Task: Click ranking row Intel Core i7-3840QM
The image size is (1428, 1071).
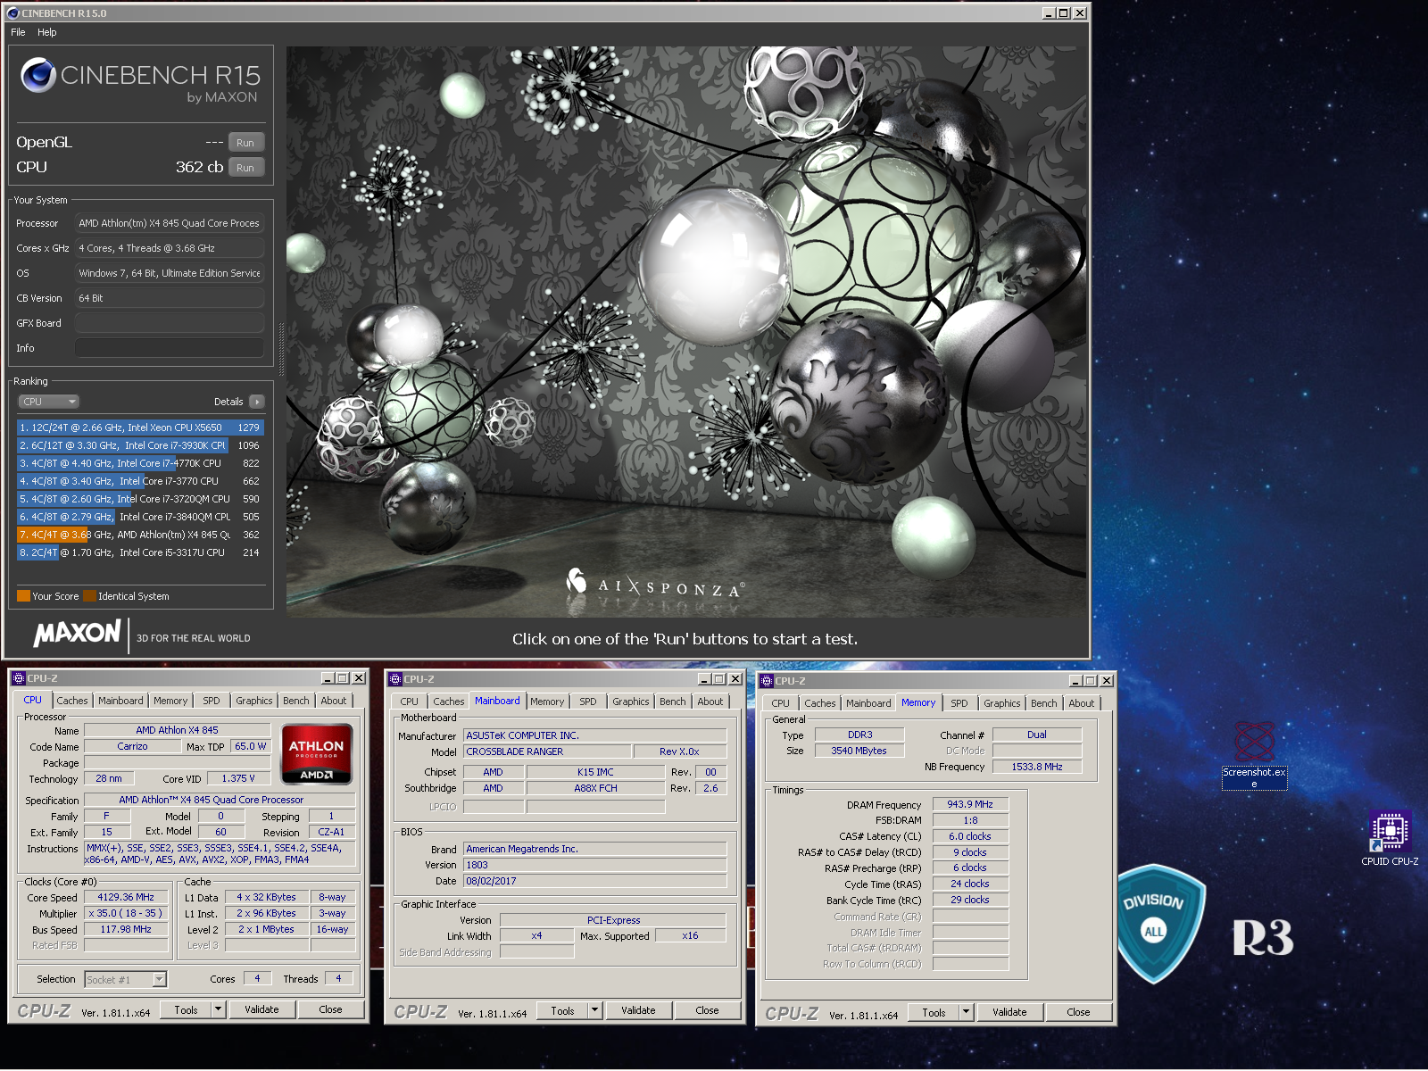Action: point(140,517)
